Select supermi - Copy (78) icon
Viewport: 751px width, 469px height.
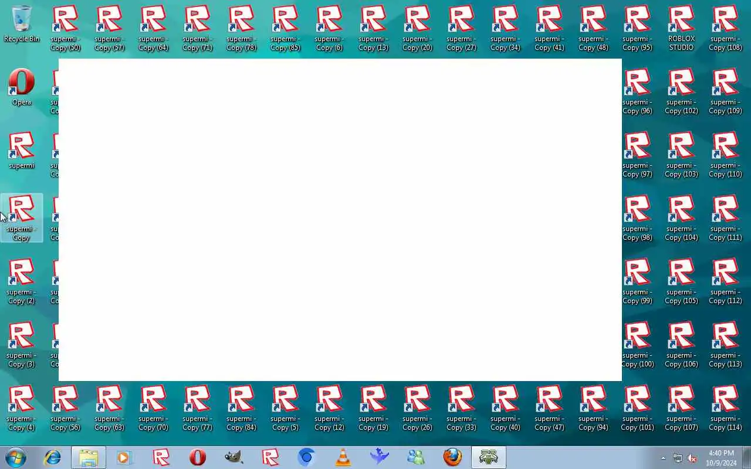click(241, 28)
